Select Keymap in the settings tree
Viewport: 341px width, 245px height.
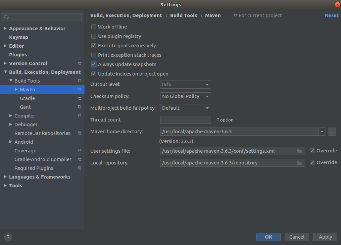pos(18,37)
